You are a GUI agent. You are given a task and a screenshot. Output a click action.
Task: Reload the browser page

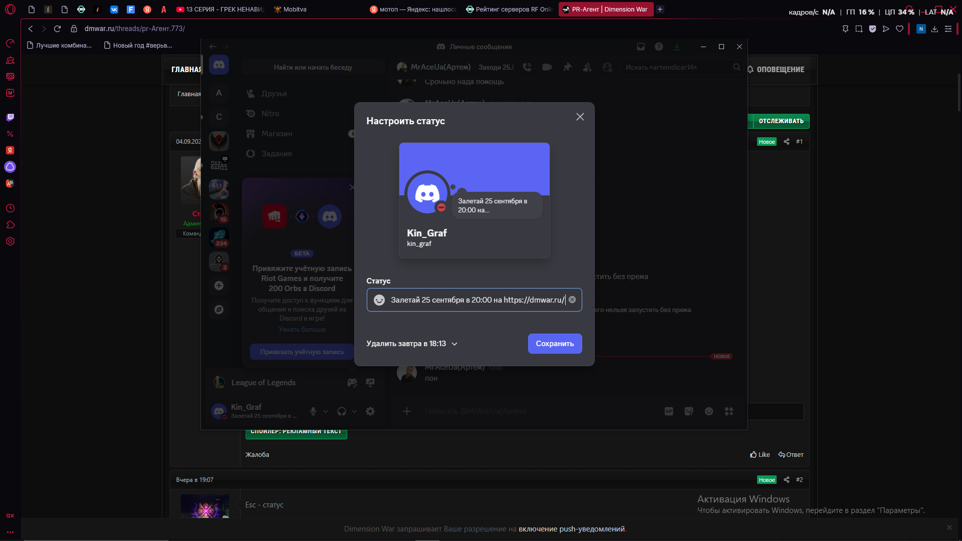57,29
